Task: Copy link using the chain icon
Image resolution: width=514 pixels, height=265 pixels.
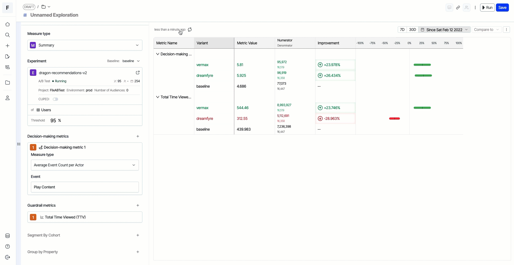Action: [458, 8]
